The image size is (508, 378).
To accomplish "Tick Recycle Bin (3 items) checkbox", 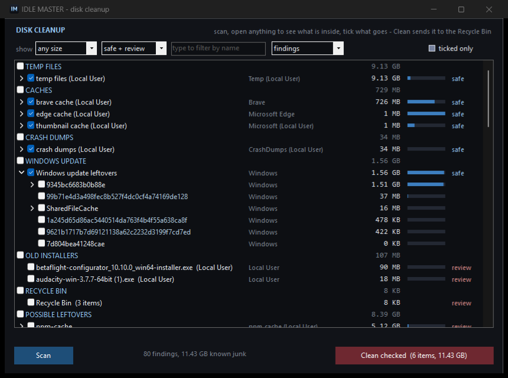I will (x=31, y=302).
